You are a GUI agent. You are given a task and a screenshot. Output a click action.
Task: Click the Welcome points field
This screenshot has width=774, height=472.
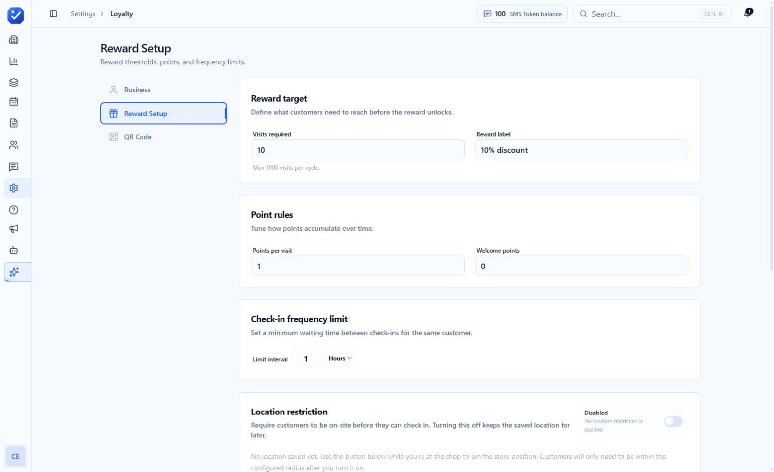click(581, 266)
